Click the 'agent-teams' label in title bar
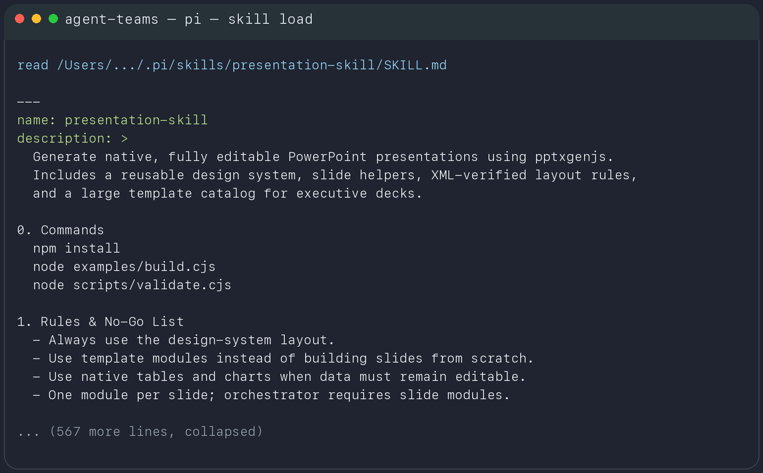Screen dimensions: 763x473 click(x=112, y=19)
